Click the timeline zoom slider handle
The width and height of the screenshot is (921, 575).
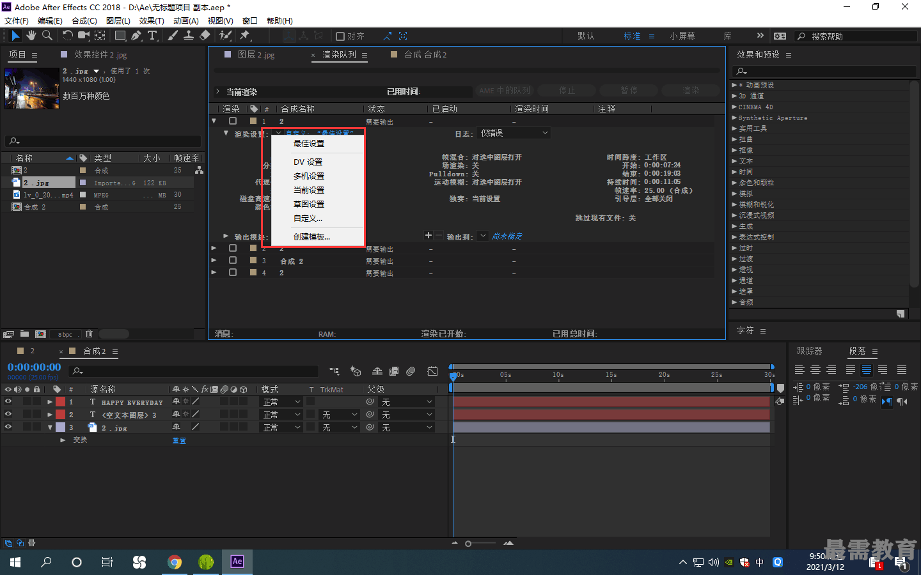pyautogui.click(x=468, y=544)
